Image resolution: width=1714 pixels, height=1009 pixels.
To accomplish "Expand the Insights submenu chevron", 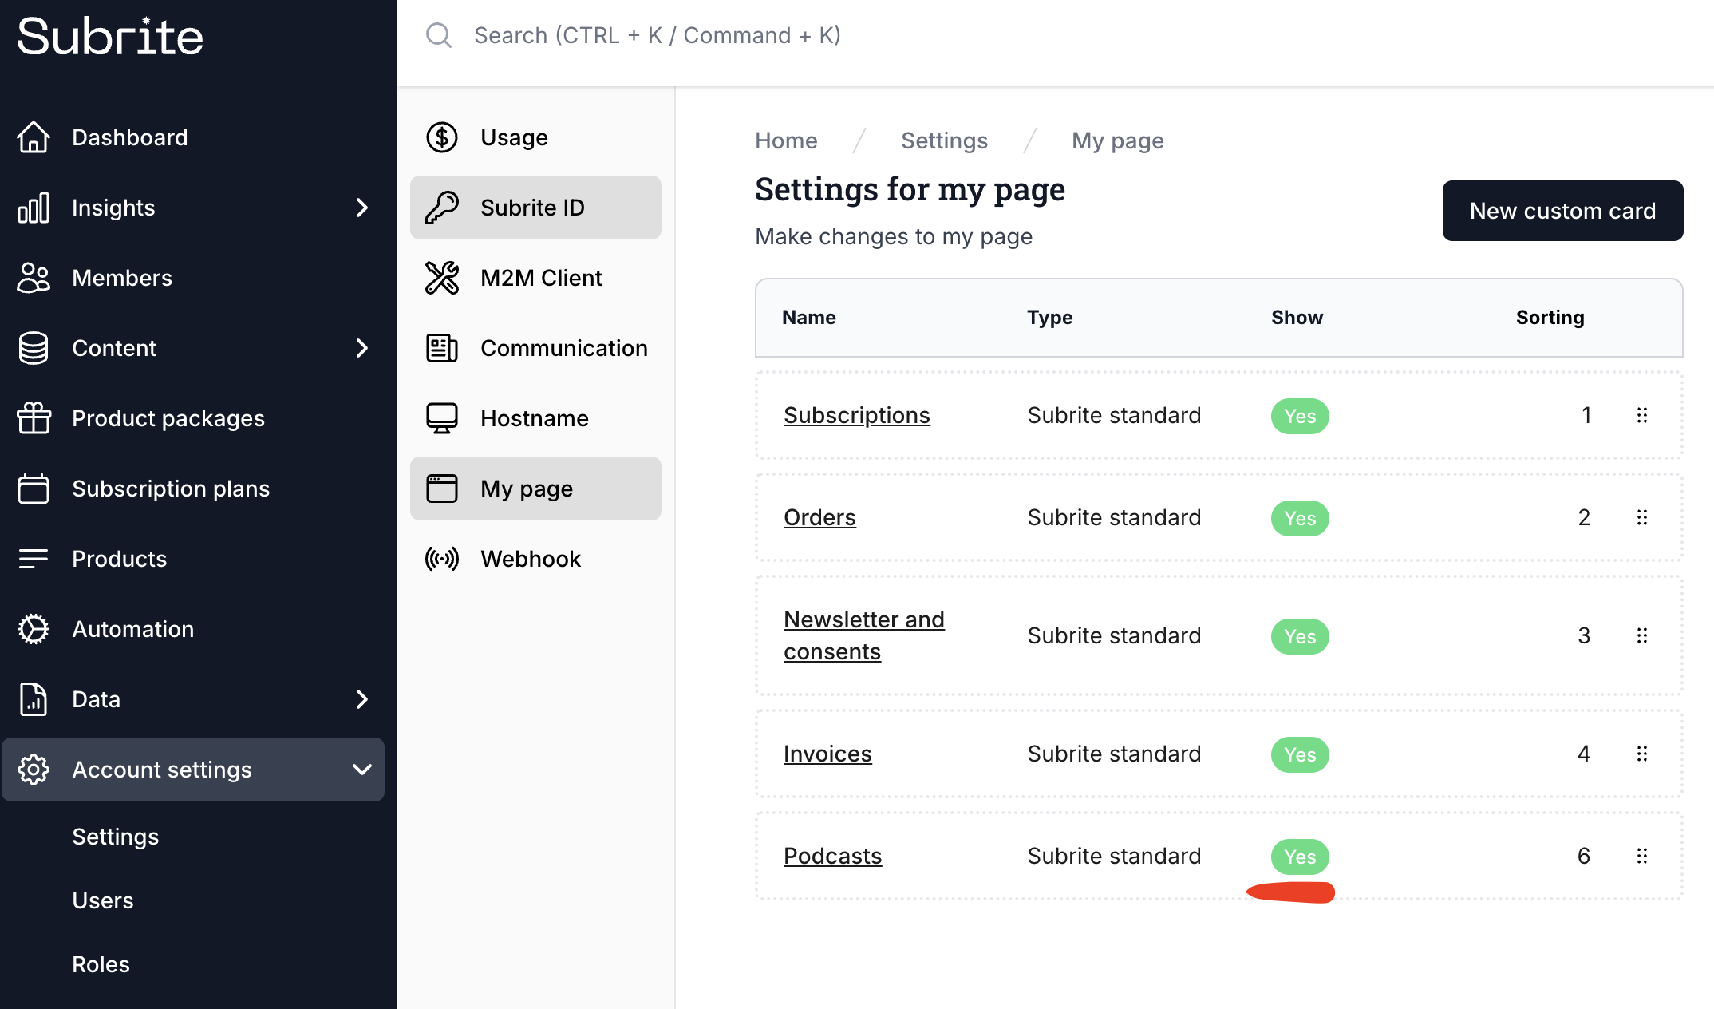I will coord(361,208).
